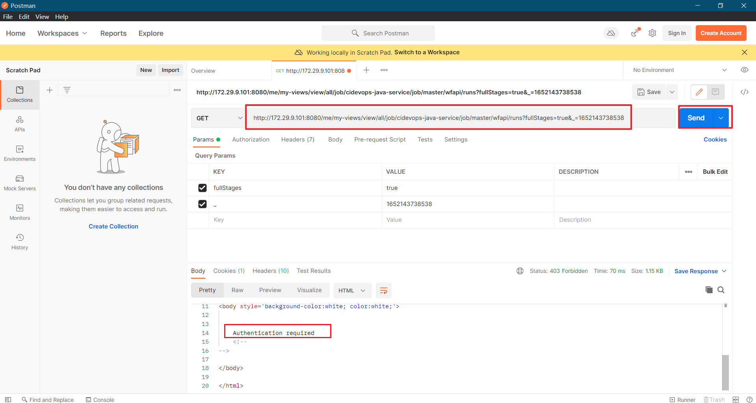This screenshot has height=403, width=756.
Task: Search within the response body
Action: click(x=721, y=290)
